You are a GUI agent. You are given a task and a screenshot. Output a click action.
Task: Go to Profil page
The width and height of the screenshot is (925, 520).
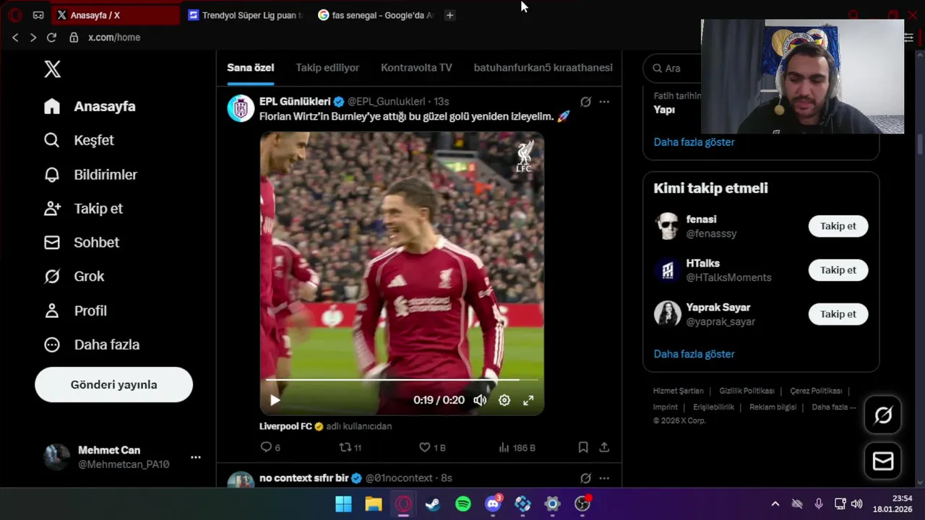coord(75,311)
